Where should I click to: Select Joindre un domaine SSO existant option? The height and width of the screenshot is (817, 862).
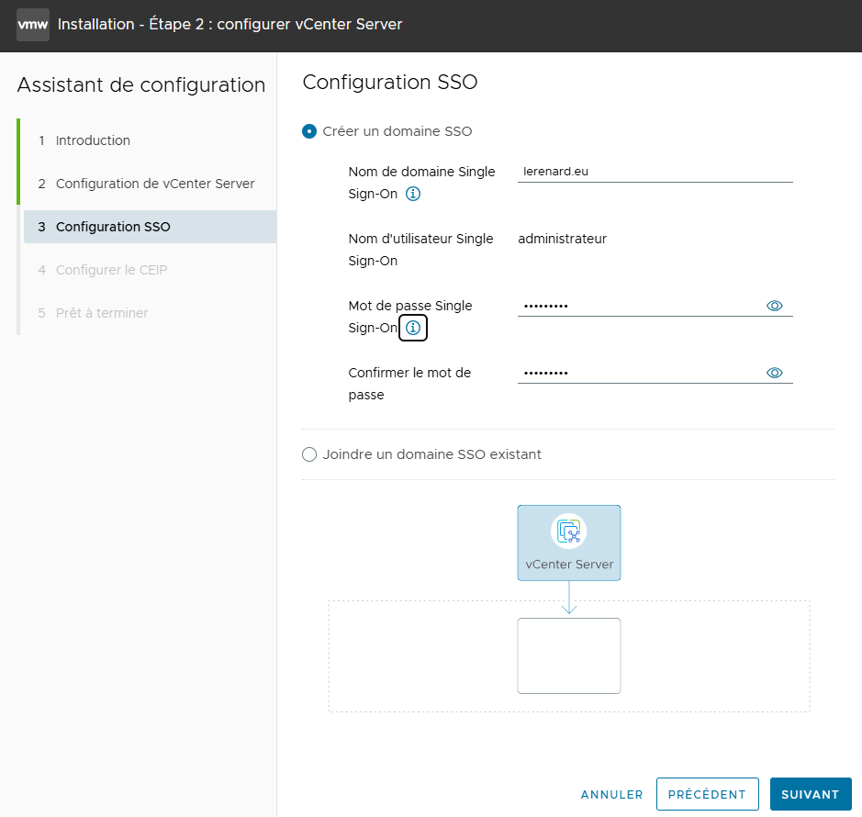[x=309, y=454]
